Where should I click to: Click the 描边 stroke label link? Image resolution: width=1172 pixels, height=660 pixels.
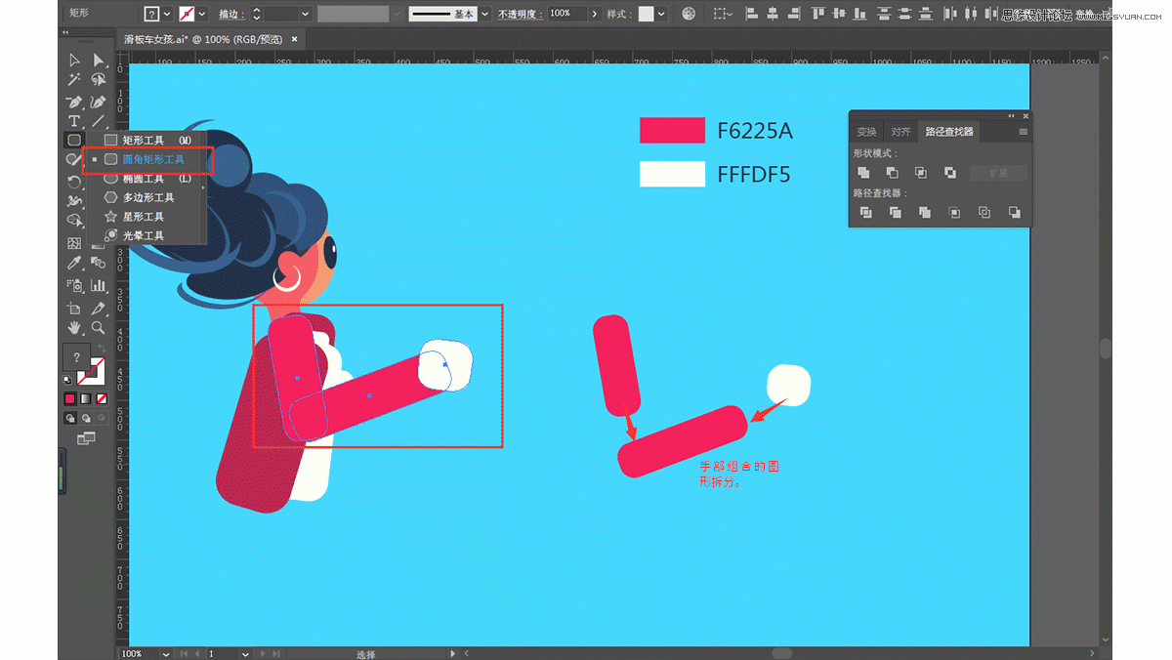coord(230,14)
